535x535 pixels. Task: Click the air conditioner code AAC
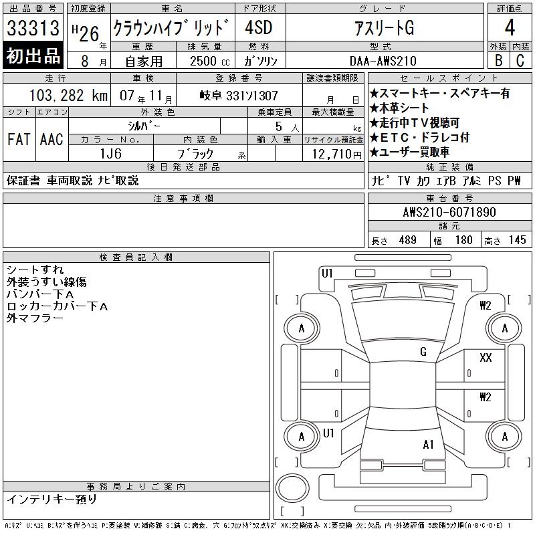click(51, 139)
